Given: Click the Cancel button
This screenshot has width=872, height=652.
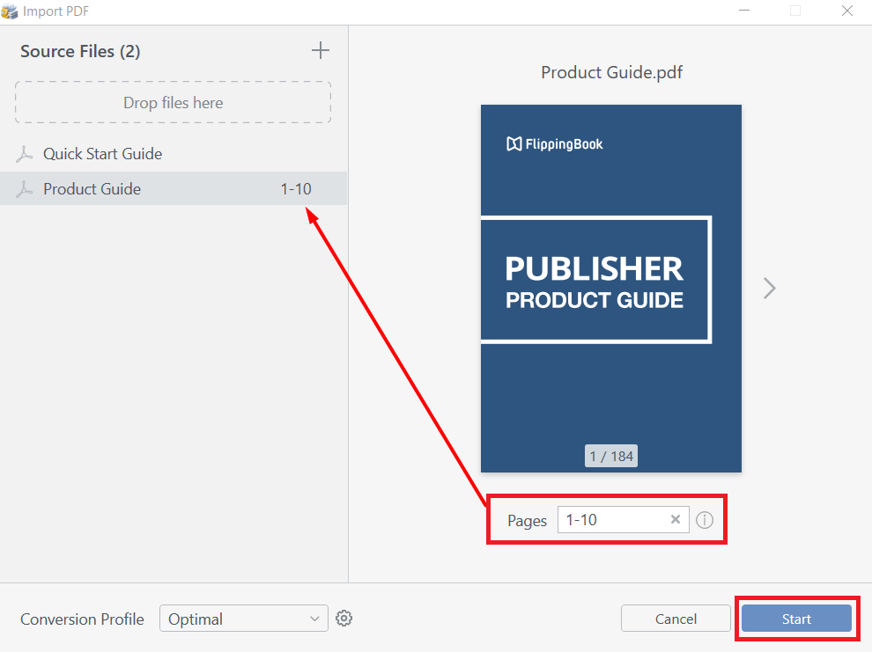Looking at the screenshot, I should [676, 619].
